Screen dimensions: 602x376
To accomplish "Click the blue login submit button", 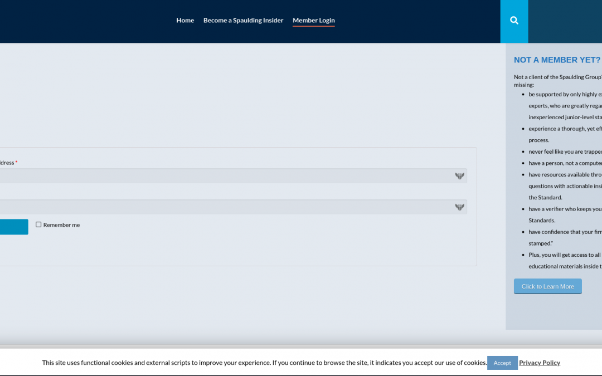I will (x=14, y=227).
